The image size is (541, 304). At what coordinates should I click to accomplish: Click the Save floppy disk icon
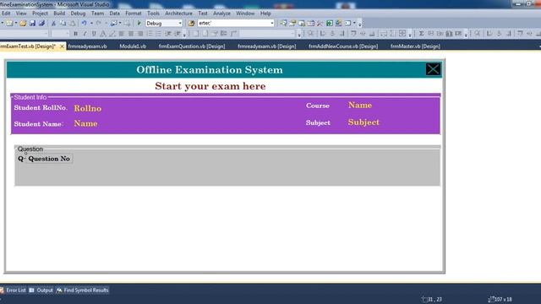pyautogui.click(x=32, y=23)
